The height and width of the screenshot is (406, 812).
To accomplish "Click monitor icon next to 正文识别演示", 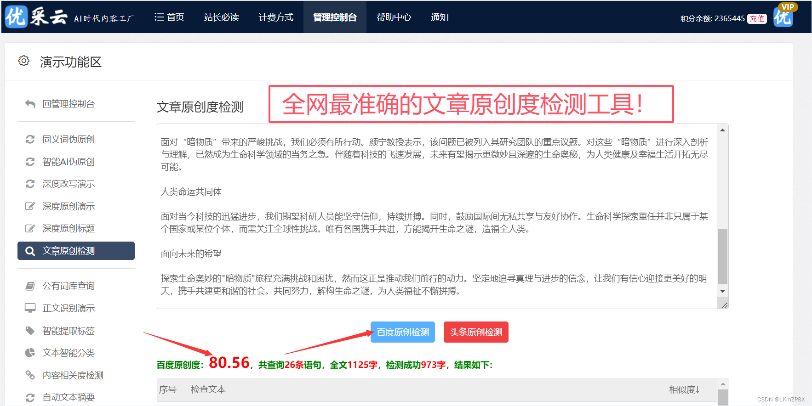I will pyautogui.click(x=30, y=308).
